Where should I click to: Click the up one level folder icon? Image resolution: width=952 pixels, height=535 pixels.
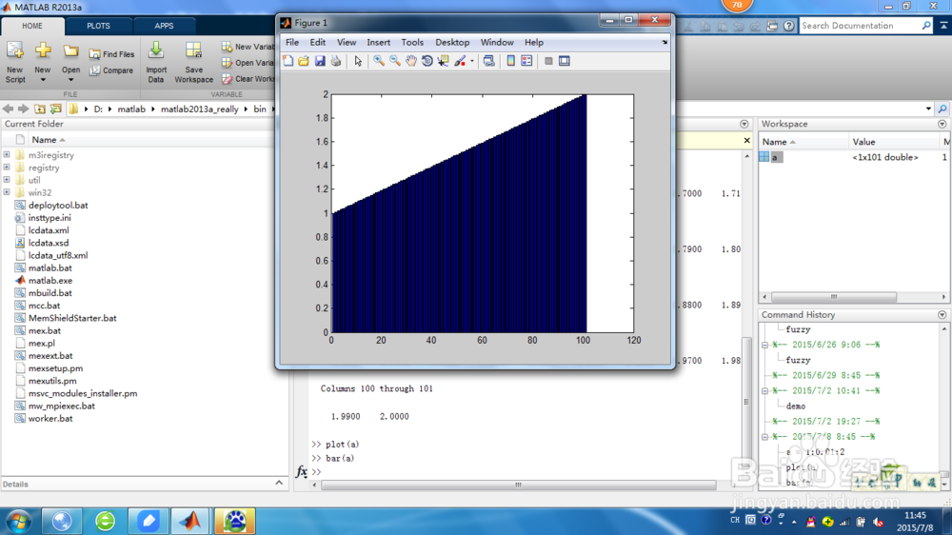coord(39,109)
